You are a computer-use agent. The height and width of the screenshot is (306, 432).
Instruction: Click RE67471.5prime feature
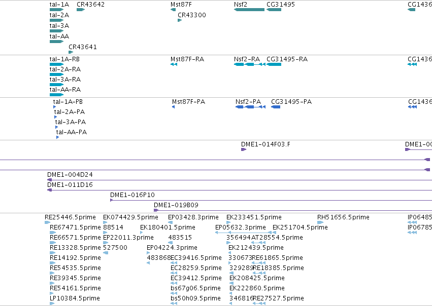point(53,233)
